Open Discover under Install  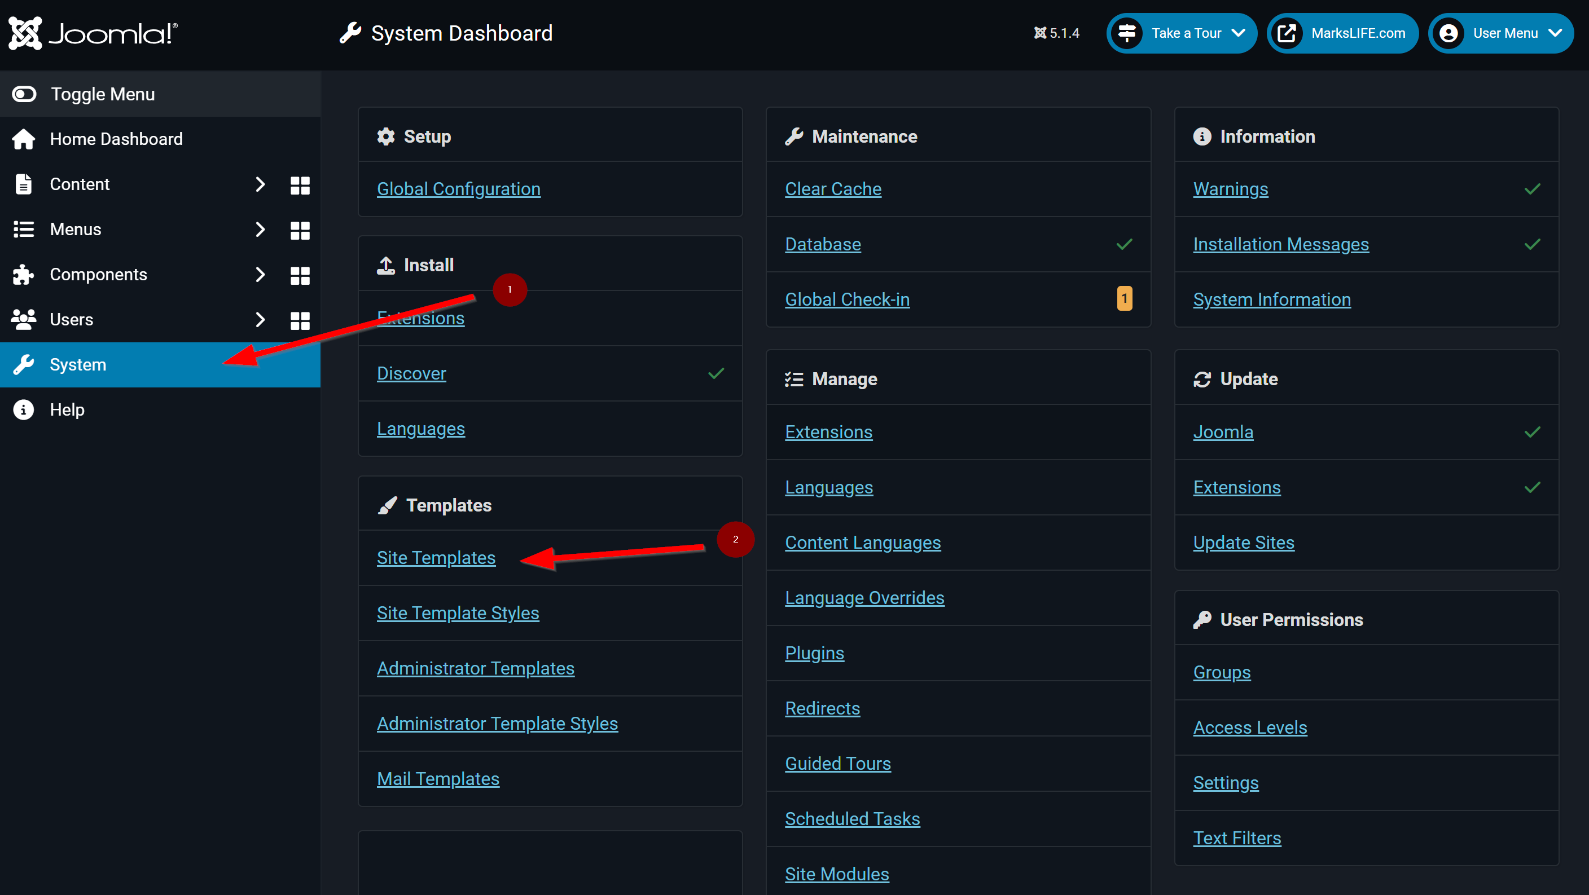411,373
